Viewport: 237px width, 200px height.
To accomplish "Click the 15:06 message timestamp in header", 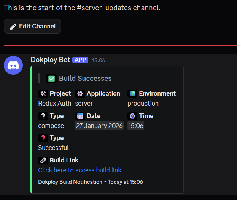I will 99,60.
